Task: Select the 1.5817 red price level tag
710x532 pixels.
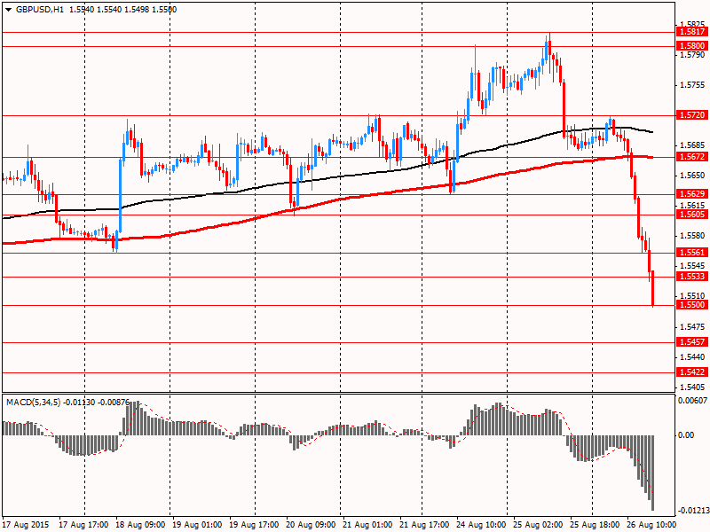Action: pyautogui.click(x=691, y=32)
